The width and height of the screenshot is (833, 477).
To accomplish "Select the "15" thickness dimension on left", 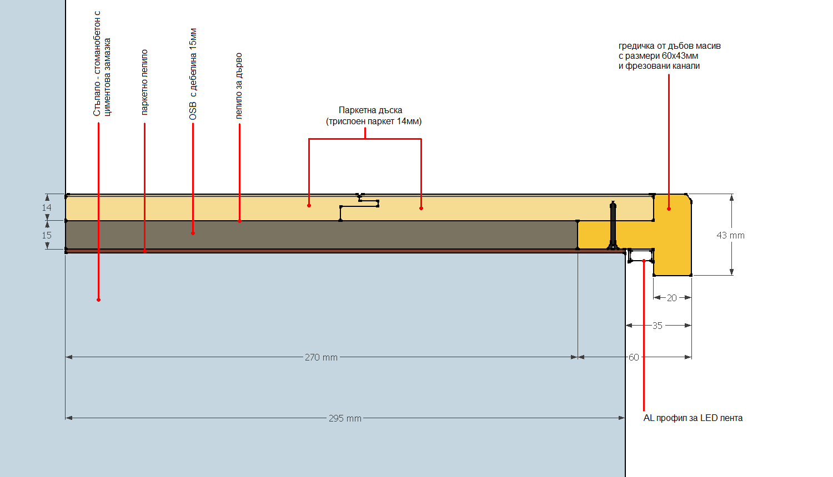I will [47, 235].
